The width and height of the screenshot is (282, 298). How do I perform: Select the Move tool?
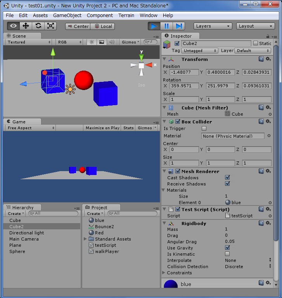26,26
